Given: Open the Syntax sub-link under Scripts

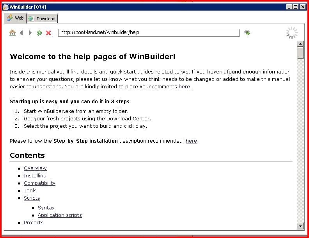Looking at the screenshot, I should click(46, 208).
